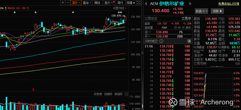Zoom in the K-line chart with plus icon
The image size is (241, 110).
(63, 3)
